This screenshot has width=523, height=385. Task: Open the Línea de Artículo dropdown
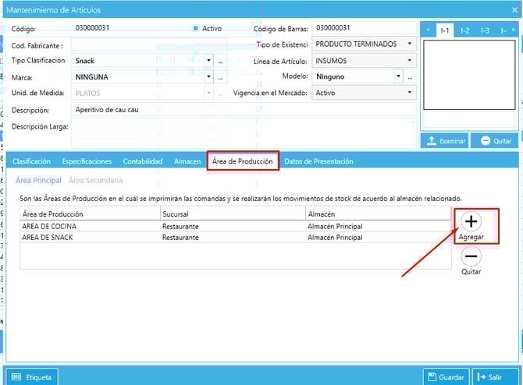pos(410,60)
